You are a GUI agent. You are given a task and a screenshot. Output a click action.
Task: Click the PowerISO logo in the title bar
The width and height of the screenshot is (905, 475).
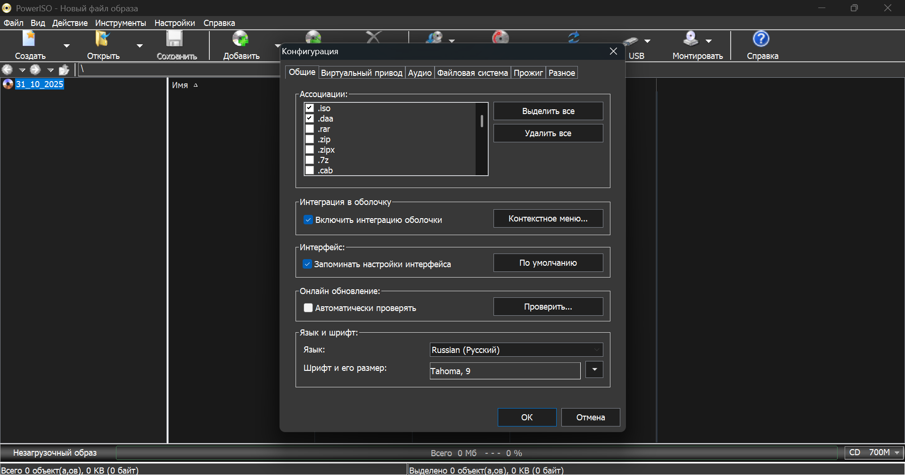pyautogui.click(x=7, y=8)
